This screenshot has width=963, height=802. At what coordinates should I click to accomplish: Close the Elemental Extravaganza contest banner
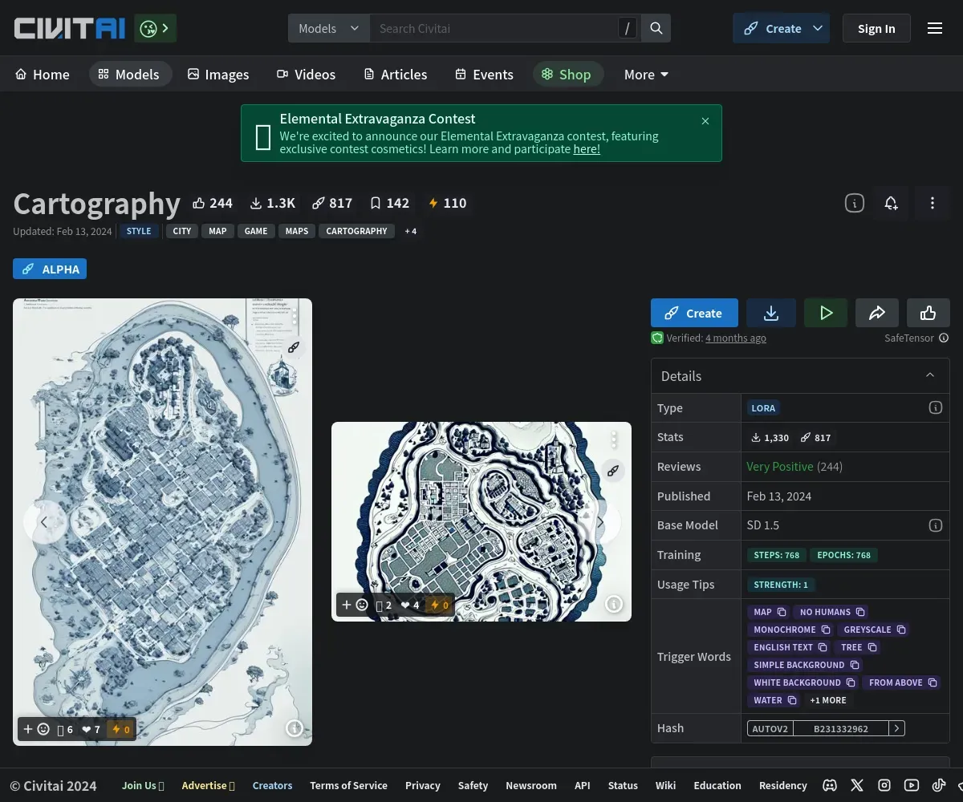click(705, 121)
